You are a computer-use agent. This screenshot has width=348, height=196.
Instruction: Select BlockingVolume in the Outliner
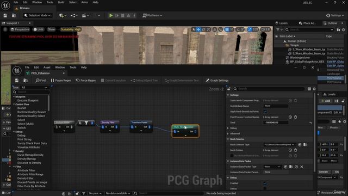coord(300,58)
